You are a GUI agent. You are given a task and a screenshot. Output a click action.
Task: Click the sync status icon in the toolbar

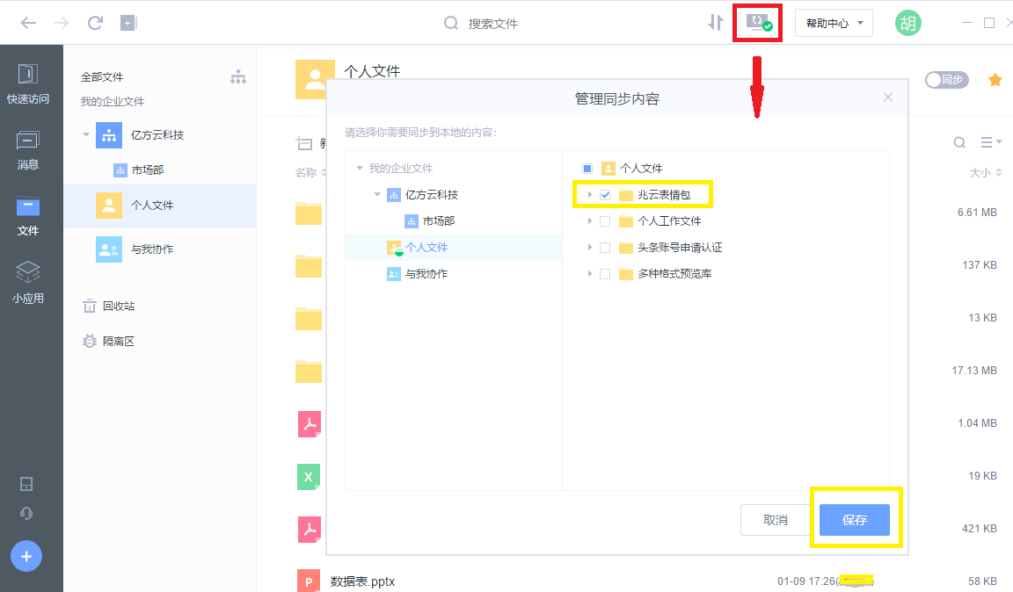756,22
